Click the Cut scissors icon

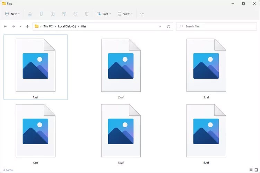tap(30, 14)
